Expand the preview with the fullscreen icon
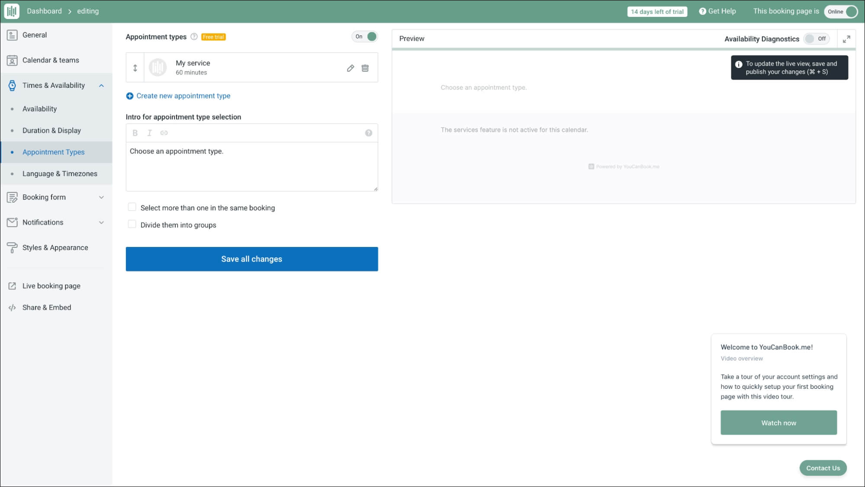Viewport: 865px width, 487px height. pyautogui.click(x=846, y=39)
